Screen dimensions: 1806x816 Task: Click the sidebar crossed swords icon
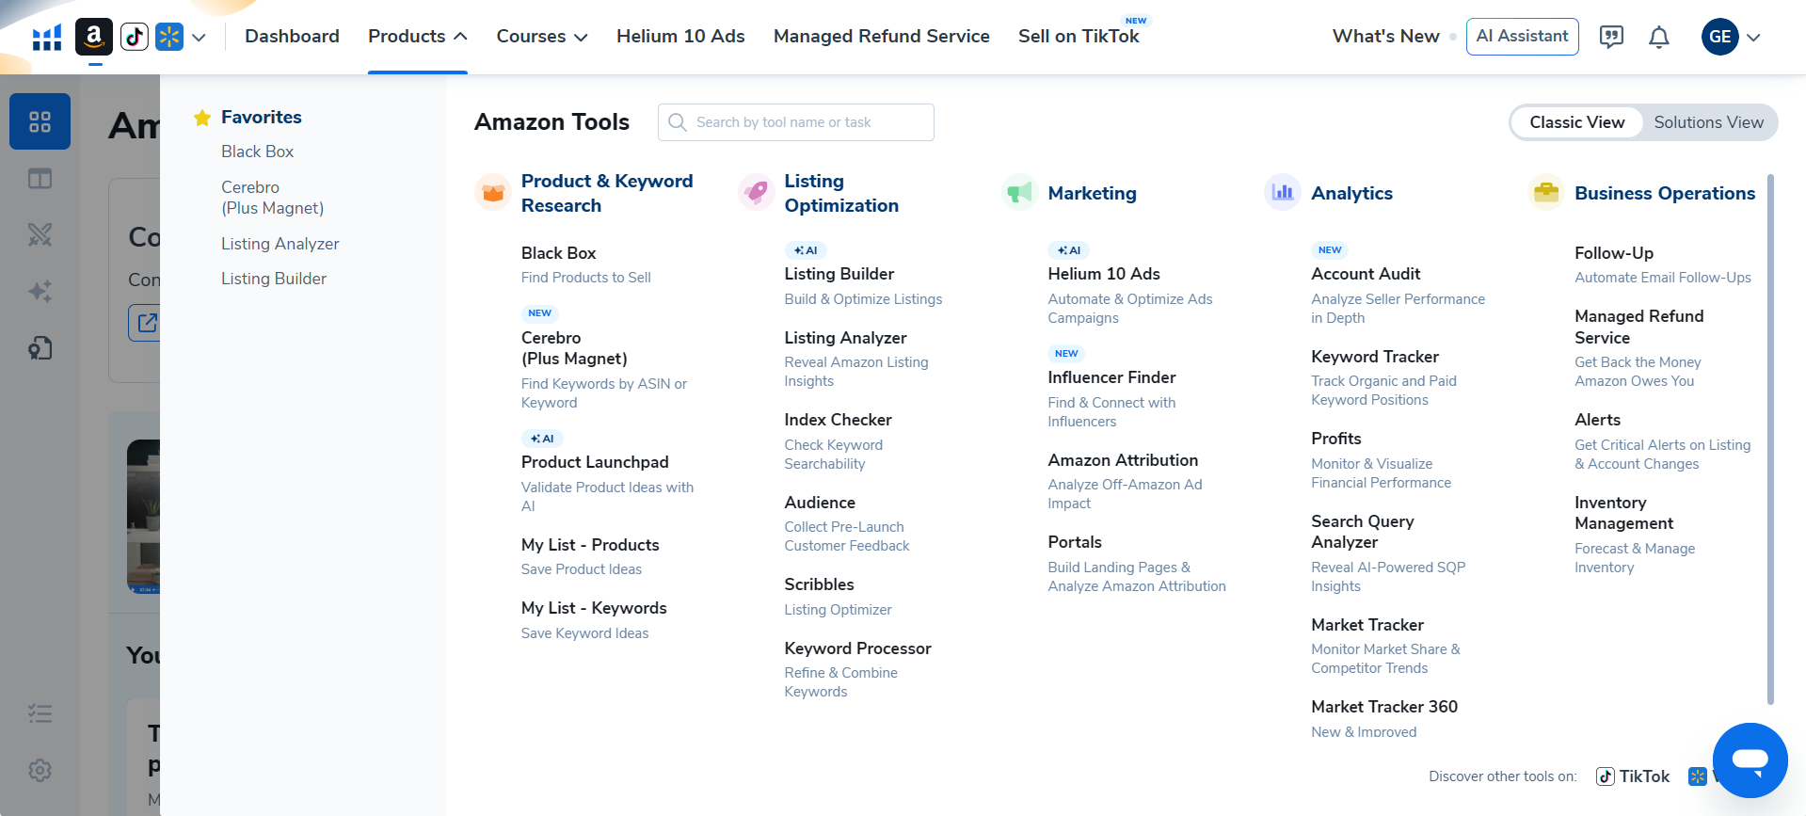40,234
